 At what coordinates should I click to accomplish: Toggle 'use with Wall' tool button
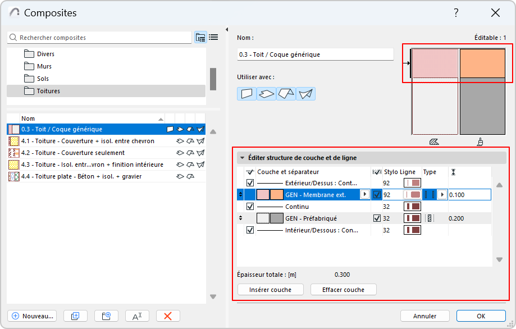246,94
